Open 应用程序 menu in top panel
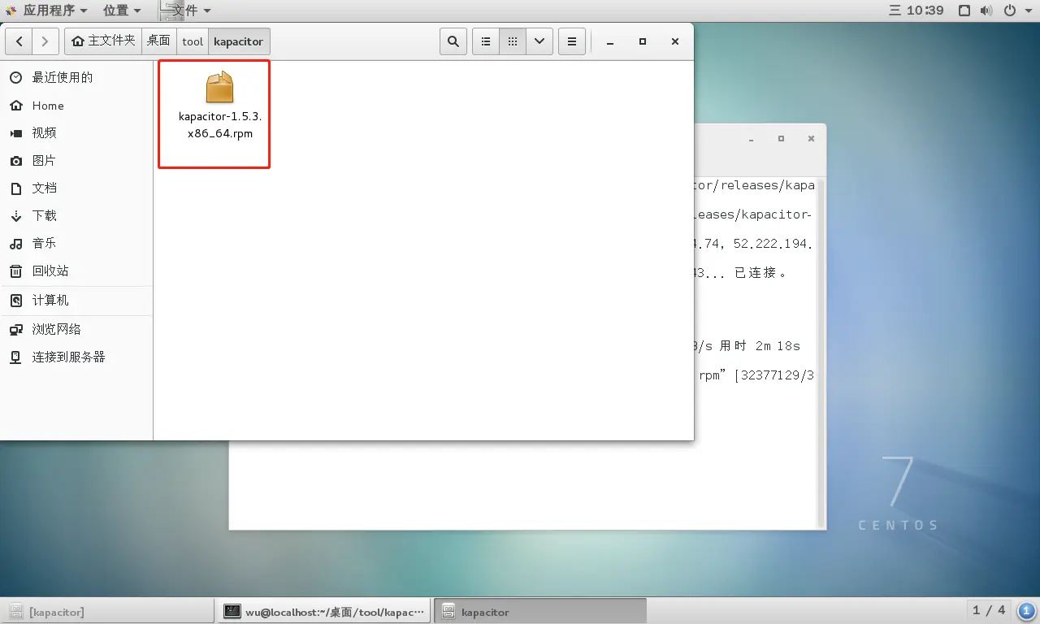Image resolution: width=1040 pixels, height=624 pixels. (45, 11)
